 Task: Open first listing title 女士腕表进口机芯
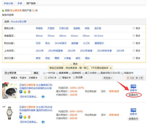36,87
